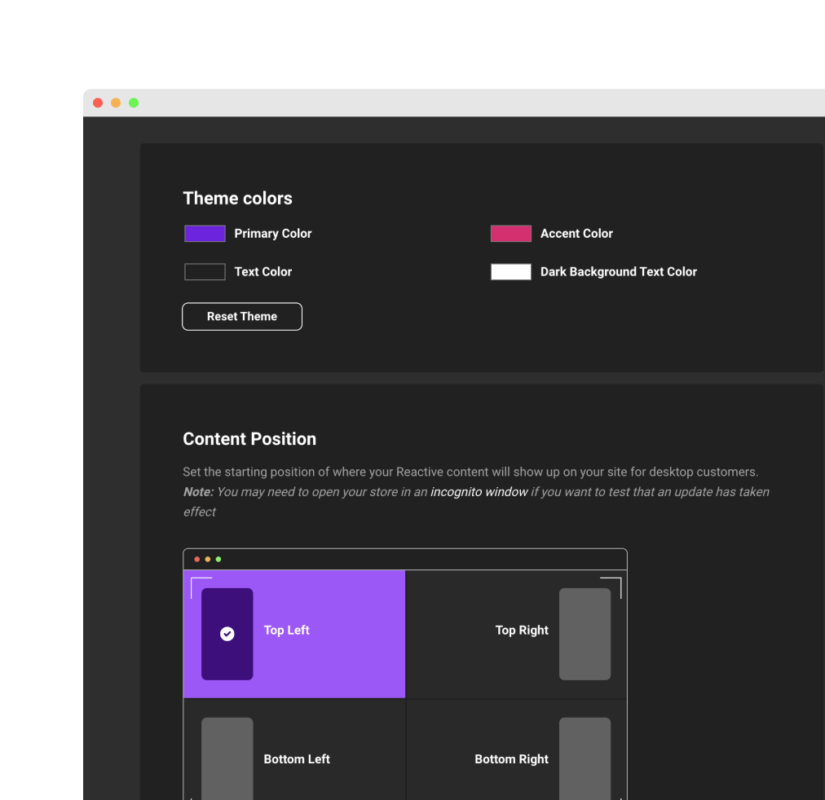Open the Text Color dark swatch
The height and width of the screenshot is (800, 825).
pyautogui.click(x=205, y=272)
